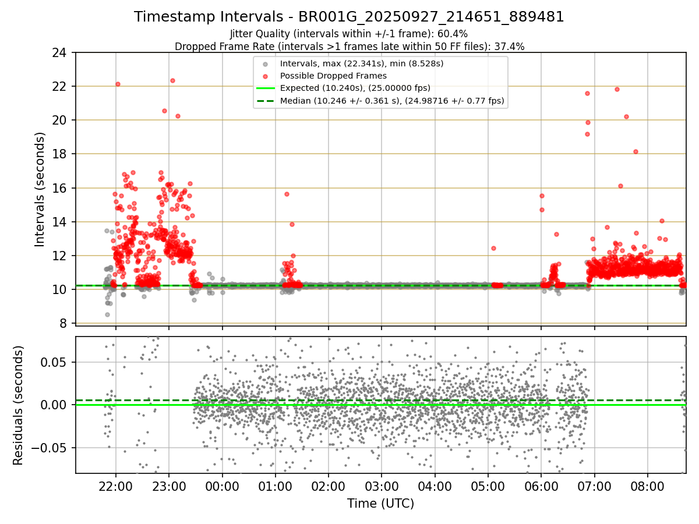
Task: Click the gray minimum interval point near 8.5 seconds
Action: [x=107, y=314]
